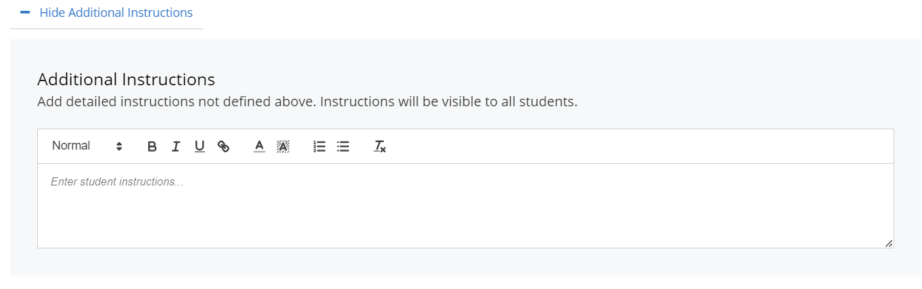Click the bottom empty region of the editor box
This screenshot has width=922, height=289.
pos(465,223)
